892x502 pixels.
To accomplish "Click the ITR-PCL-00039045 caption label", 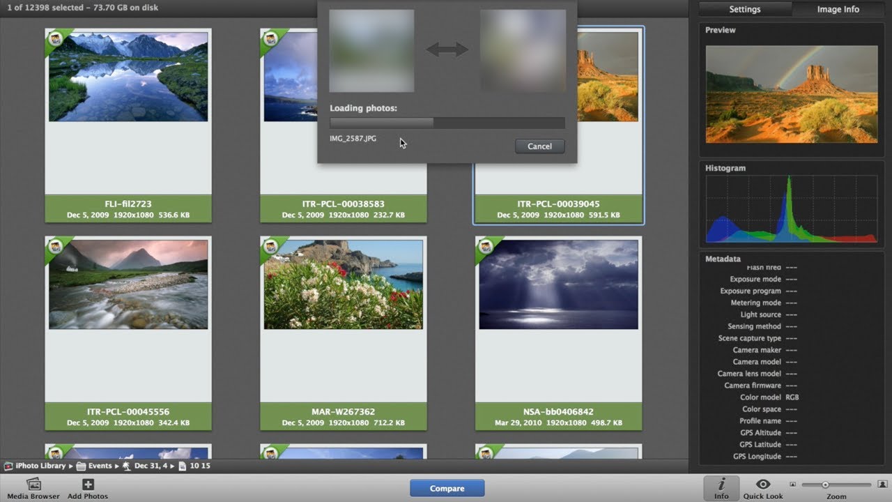I will pos(559,204).
